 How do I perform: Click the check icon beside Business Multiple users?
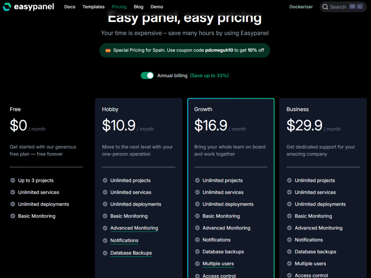[289, 263]
